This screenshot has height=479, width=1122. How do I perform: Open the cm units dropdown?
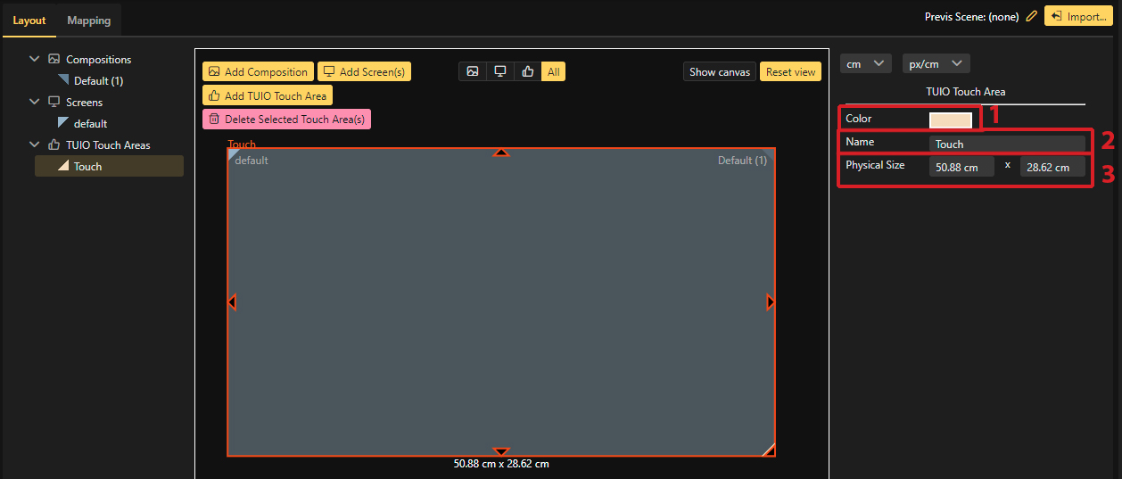click(865, 63)
